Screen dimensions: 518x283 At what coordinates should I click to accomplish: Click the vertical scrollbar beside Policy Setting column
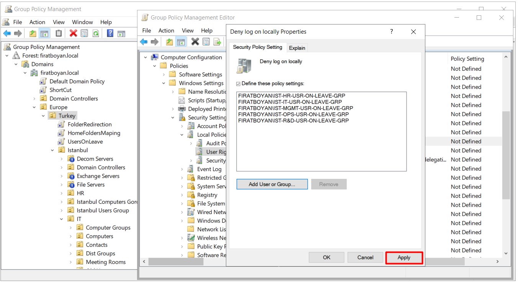pos(506,155)
